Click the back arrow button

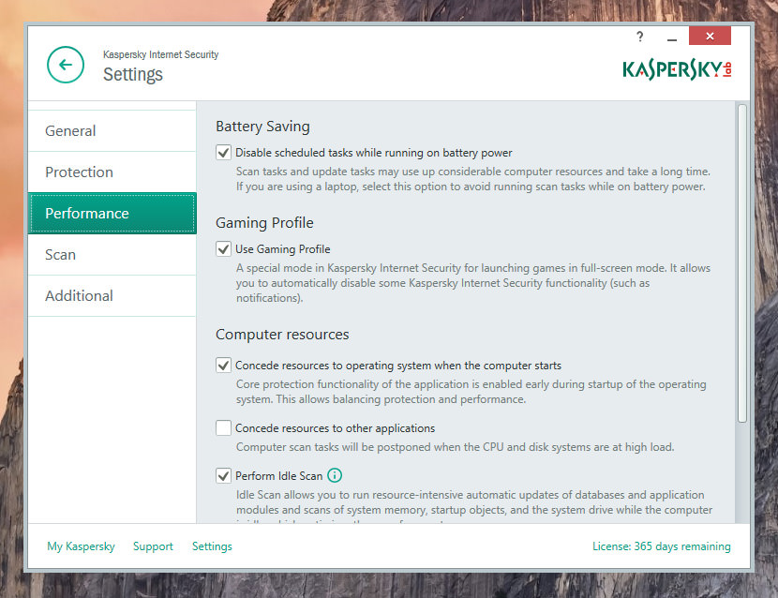coord(66,65)
